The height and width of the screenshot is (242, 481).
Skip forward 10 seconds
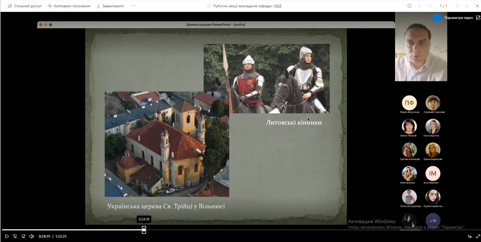point(23,236)
